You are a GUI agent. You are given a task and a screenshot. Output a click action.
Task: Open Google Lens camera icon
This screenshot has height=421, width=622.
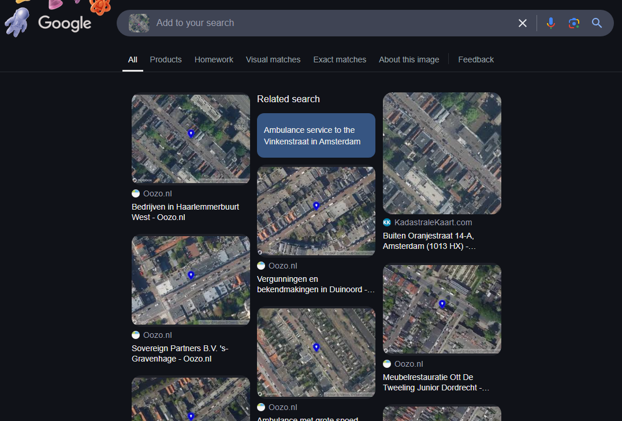573,23
